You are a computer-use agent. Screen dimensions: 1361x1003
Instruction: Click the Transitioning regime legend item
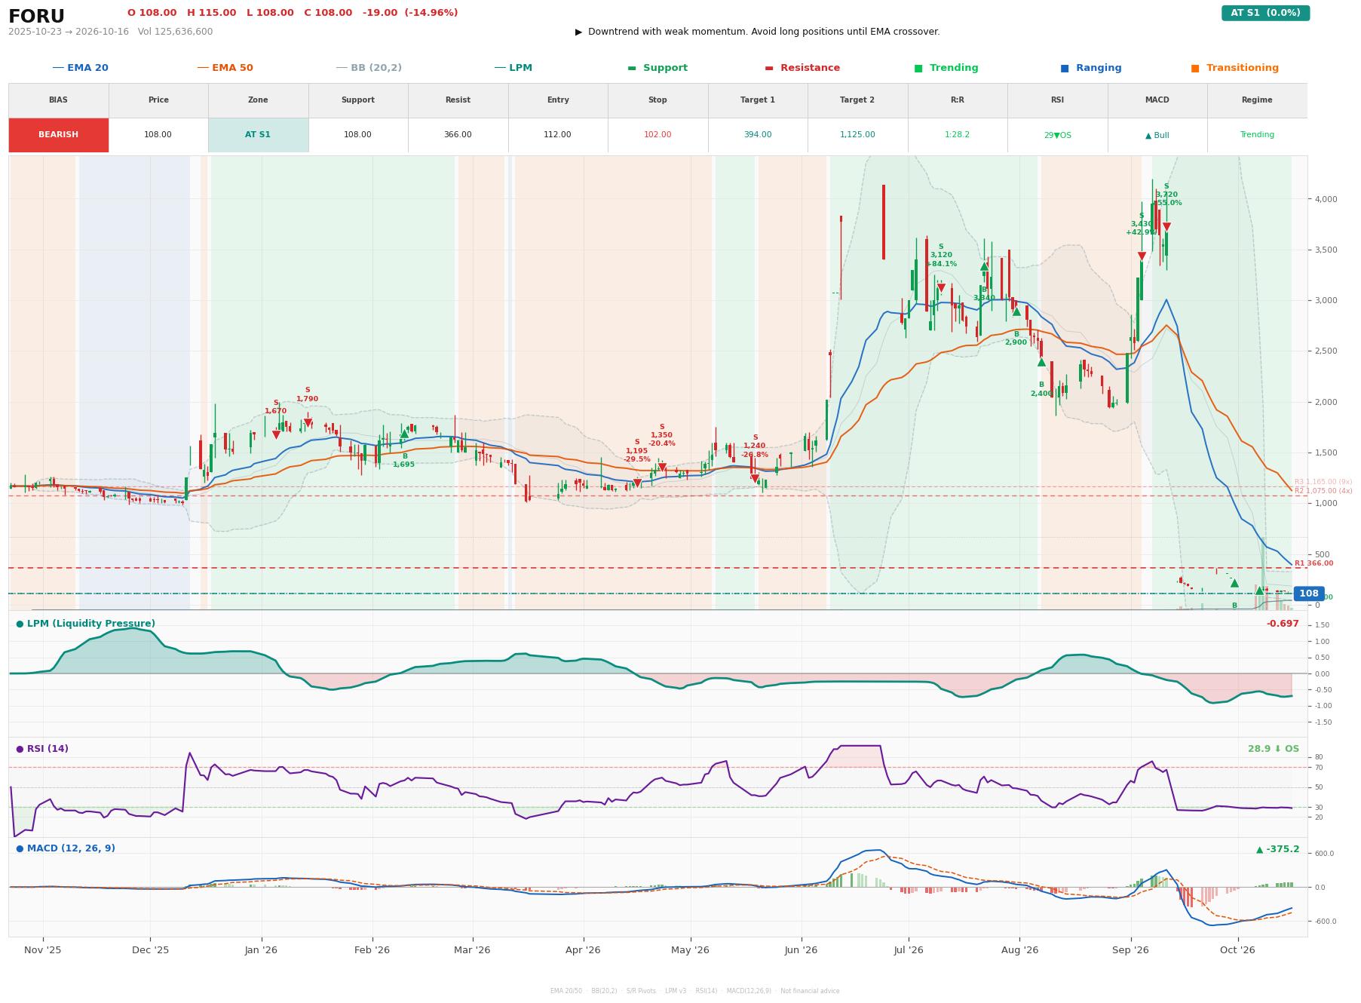(x=1235, y=68)
